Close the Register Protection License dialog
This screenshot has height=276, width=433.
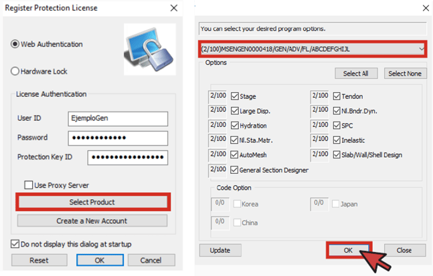[x=173, y=9]
